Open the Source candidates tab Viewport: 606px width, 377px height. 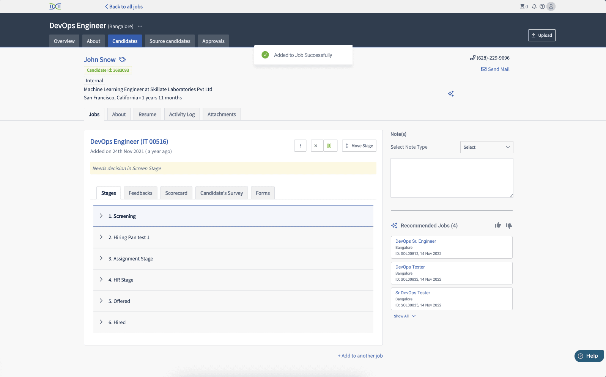click(170, 41)
